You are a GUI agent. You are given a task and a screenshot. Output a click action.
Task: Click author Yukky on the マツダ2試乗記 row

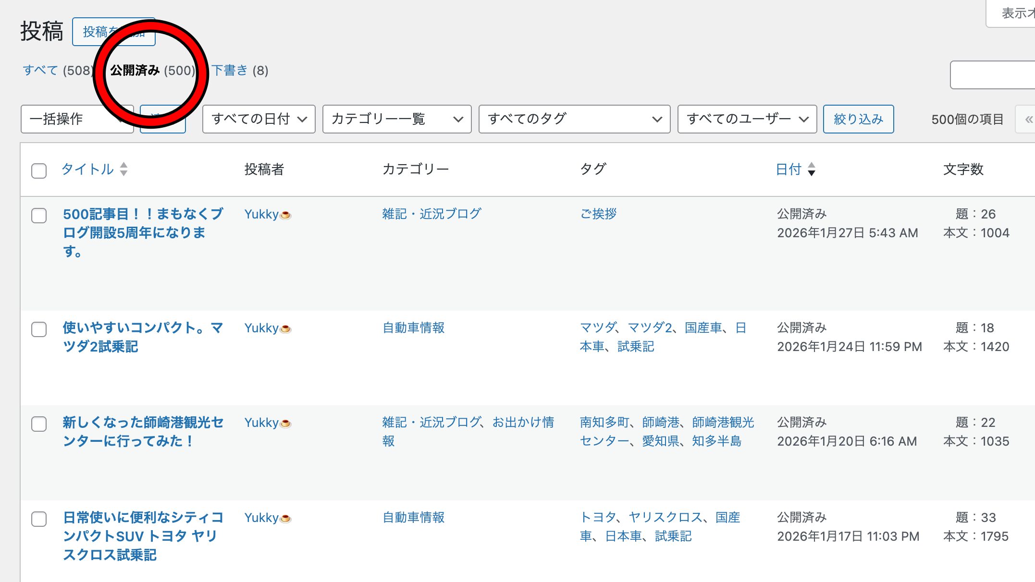click(x=261, y=328)
